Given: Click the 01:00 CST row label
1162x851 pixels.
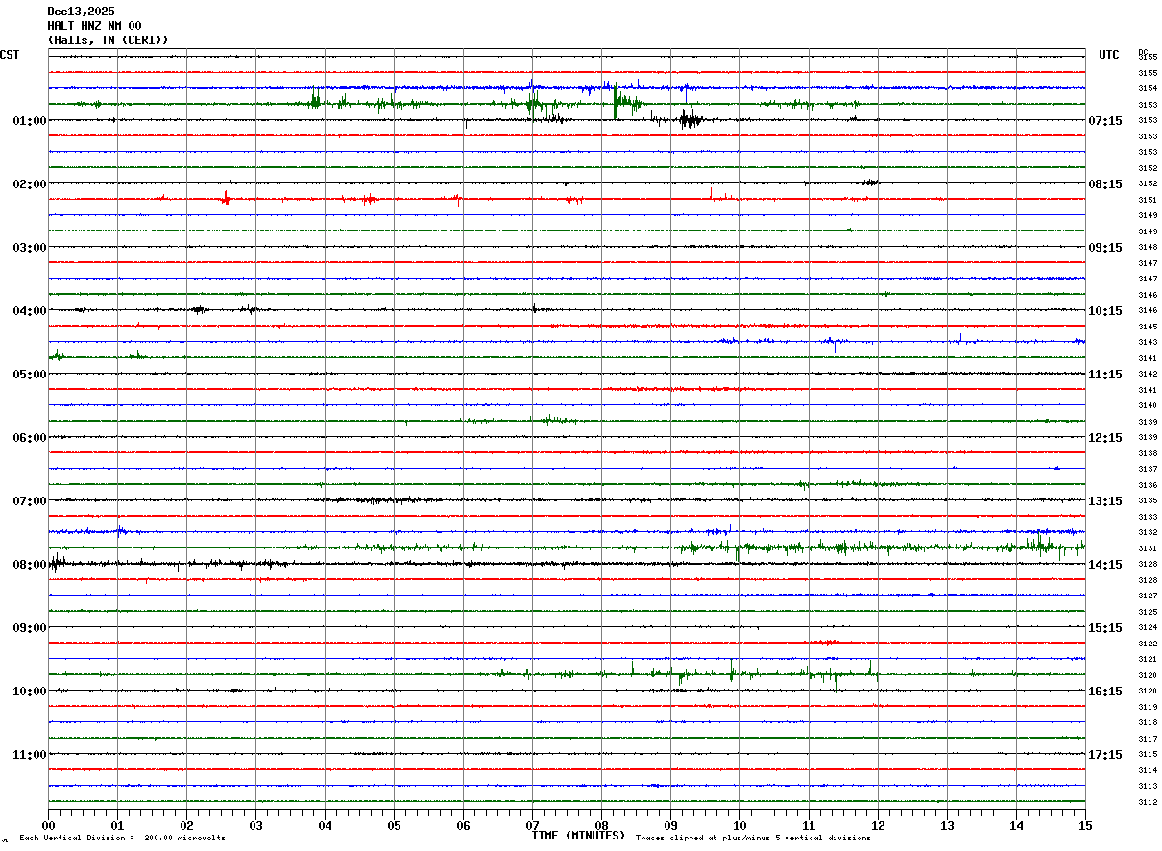Looking at the screenshot, I should [30, 121].
